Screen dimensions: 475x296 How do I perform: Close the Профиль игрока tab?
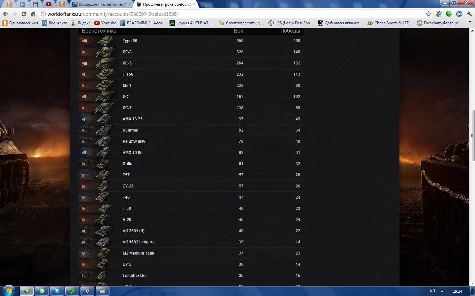[x=194, y=4]
